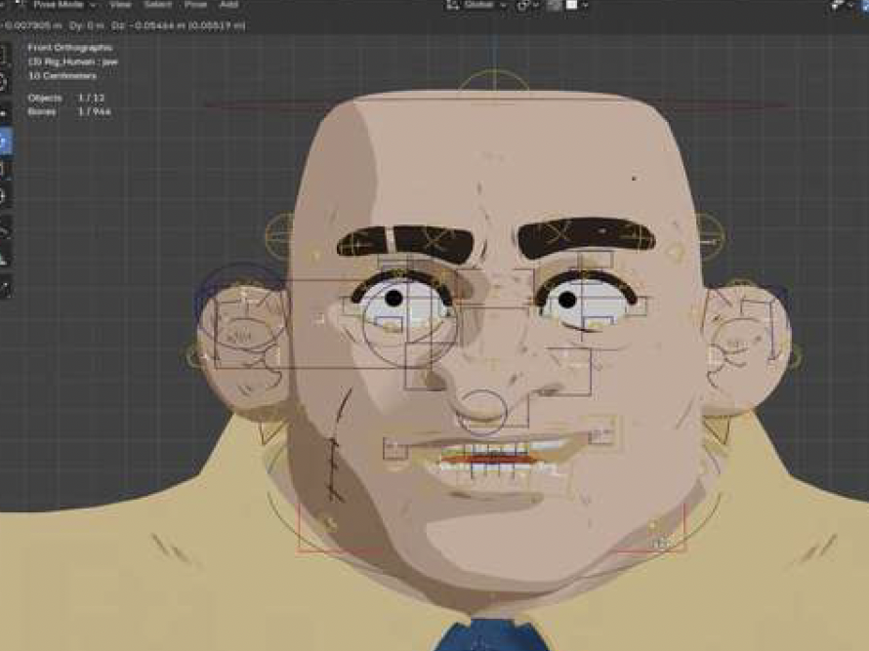The height and width of the screenshot is (651, 869).
Task: Click the pivot point icon
Action: (x=523, y=6)
